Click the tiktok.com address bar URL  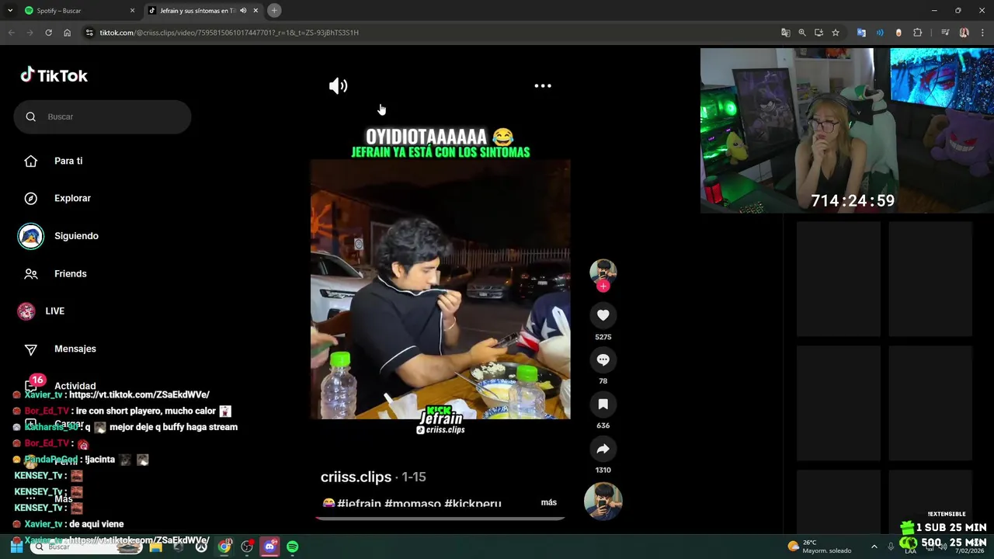tap(229, 33)
